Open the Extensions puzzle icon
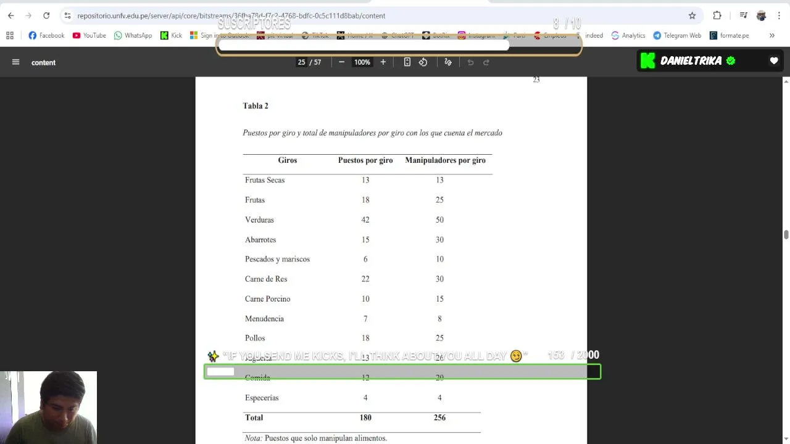The height and width of the screenshot is (444, 790). pyautogui.click(x=717, y=15)
